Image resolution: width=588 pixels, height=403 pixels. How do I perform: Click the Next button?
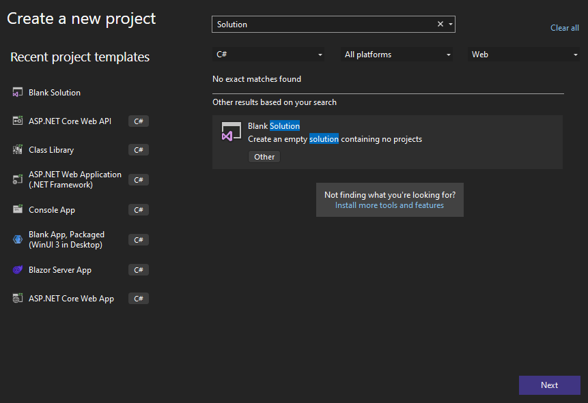[549, 385]
